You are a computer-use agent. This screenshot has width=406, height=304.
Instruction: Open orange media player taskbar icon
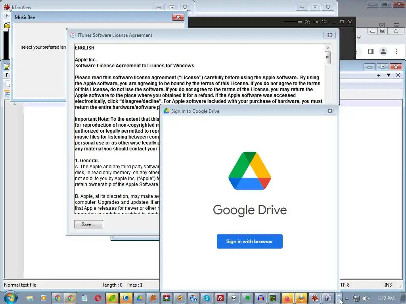click(x=43, y=298)
